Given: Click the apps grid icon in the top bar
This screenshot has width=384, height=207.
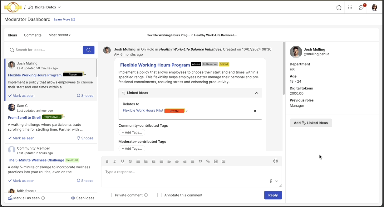Looking at the screenshot, I should pos(350,7).
